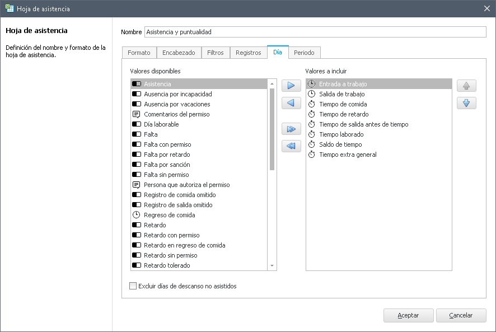Click the clock icon beside Regreso de comida
This screenshot has height=332, width=496.
[x=136, y=215]
